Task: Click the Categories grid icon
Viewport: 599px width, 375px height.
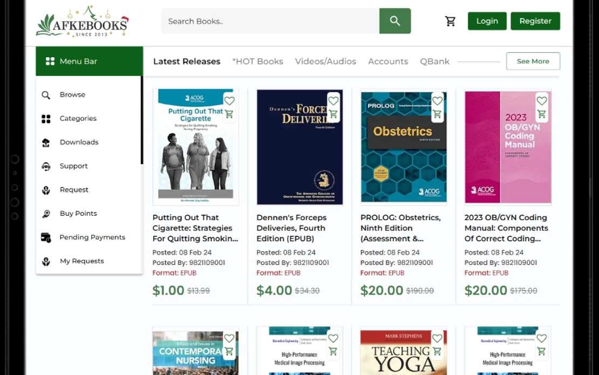Action: coord(46,119)
